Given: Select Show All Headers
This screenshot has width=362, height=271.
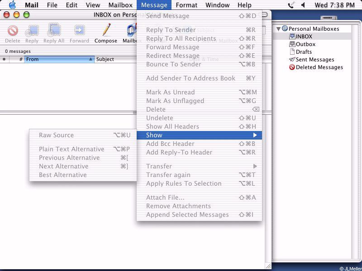Looking at the screenshot, I should [199, 126].
